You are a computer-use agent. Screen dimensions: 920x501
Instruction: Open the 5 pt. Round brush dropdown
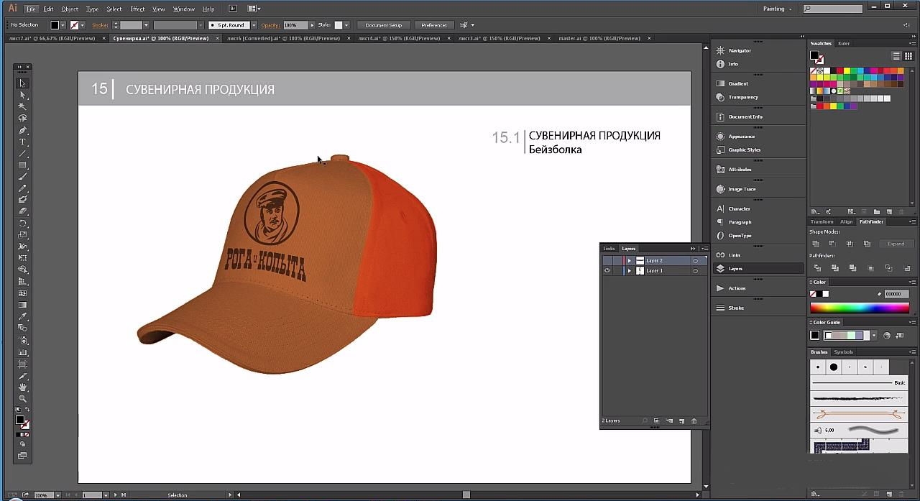[254, 25]
